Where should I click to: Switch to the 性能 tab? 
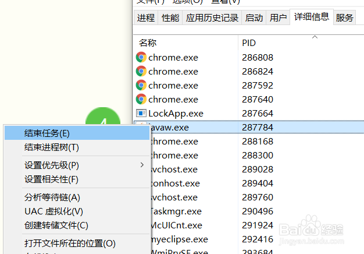coord(170,17)
